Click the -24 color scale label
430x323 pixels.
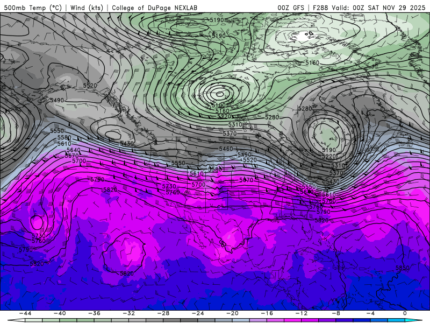click(198, 313)
